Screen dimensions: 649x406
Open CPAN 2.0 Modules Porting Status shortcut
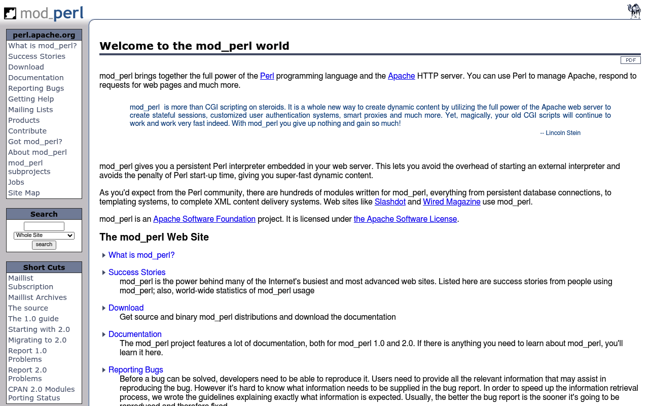42,393
